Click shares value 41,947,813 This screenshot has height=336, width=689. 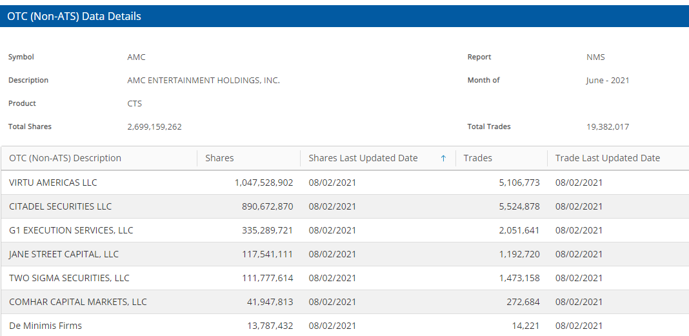(270, 302)
